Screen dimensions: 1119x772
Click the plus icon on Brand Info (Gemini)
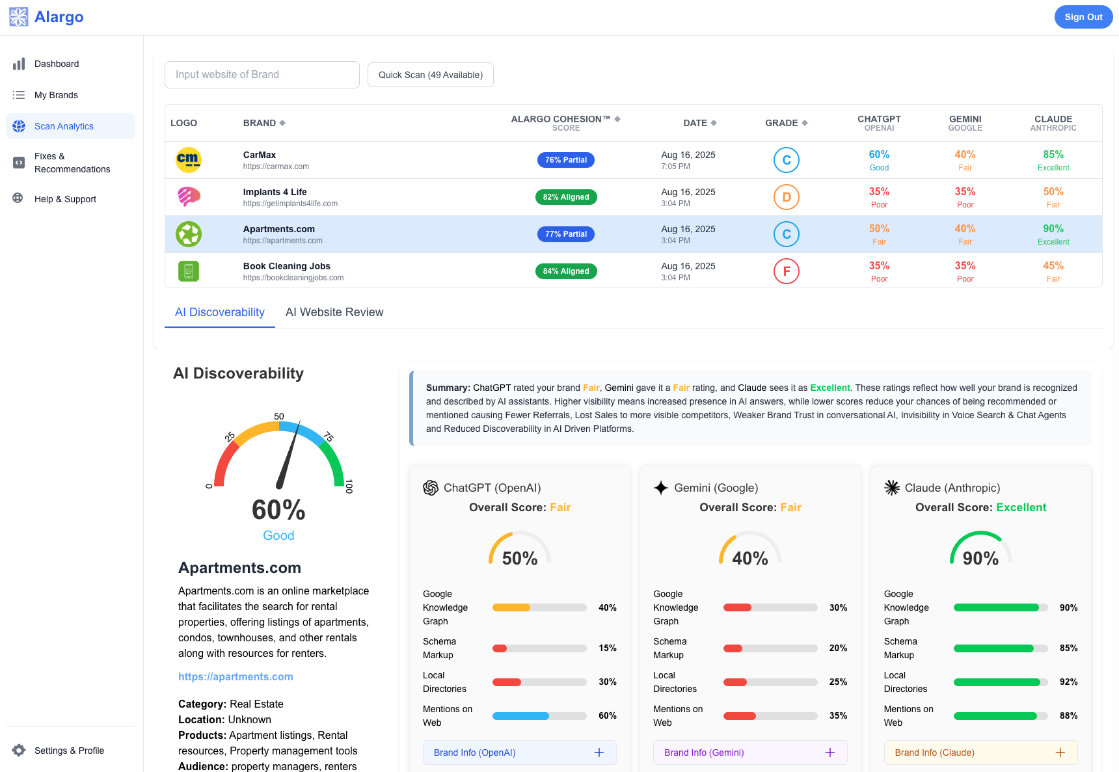(830, 752)
